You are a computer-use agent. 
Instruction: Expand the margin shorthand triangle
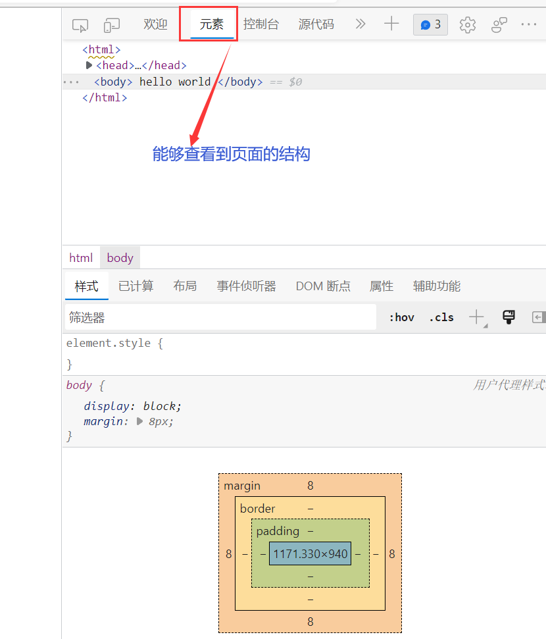(139, 421)
